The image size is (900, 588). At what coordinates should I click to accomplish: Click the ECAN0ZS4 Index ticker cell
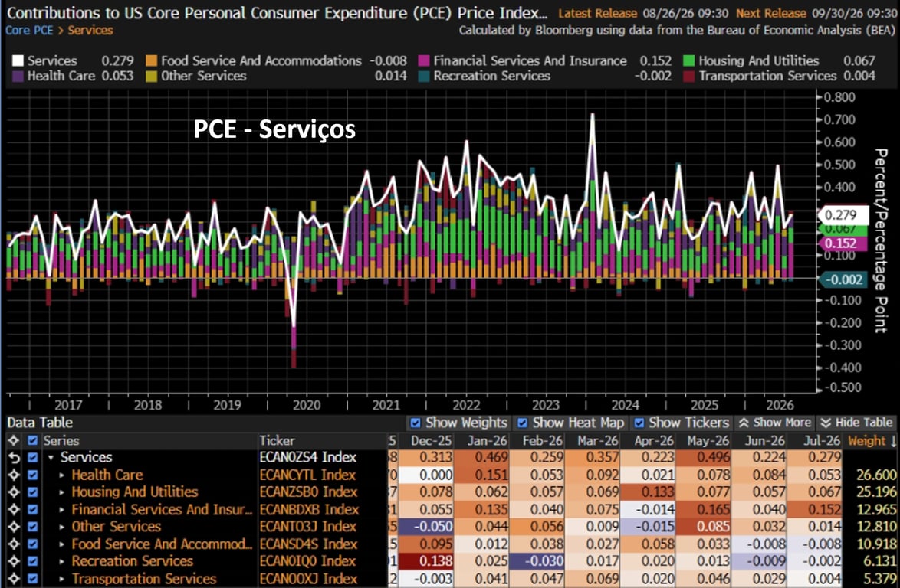pos(308,457)
